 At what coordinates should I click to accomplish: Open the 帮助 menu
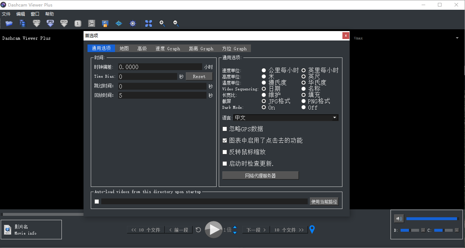coord(50,14)
